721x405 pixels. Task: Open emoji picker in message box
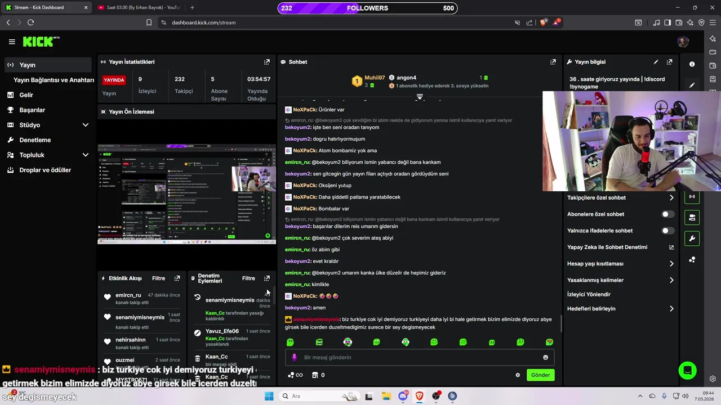pos(545,357)
